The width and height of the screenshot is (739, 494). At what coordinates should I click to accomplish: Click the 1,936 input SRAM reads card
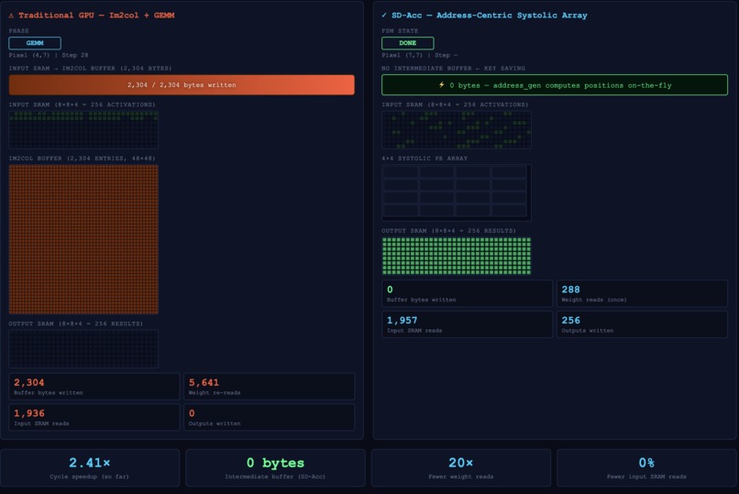click(94, 417)
